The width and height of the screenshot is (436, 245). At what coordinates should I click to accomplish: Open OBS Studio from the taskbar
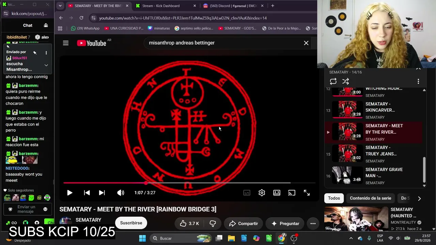[x=294, y=238]
